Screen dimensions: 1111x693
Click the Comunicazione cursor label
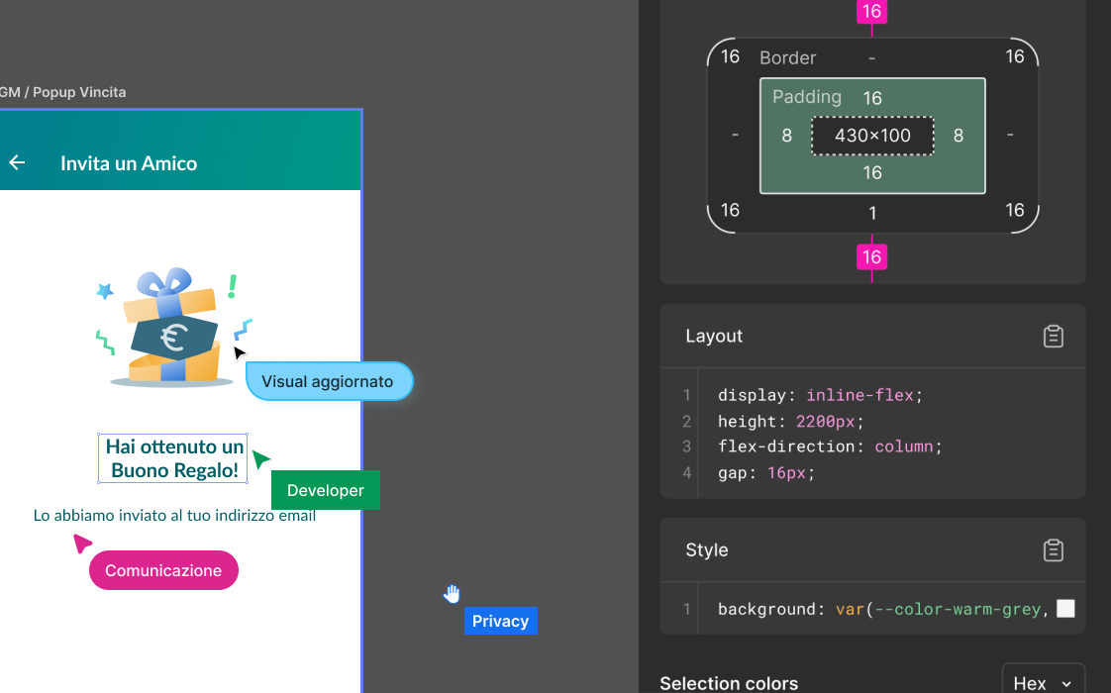tap(163, 570)
